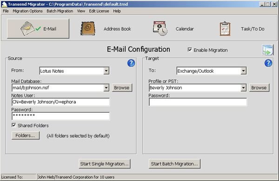The width and height of the screenshot is (279, 181).
Task: Click the Notes User input field
Action: click(x=60, y=102)
